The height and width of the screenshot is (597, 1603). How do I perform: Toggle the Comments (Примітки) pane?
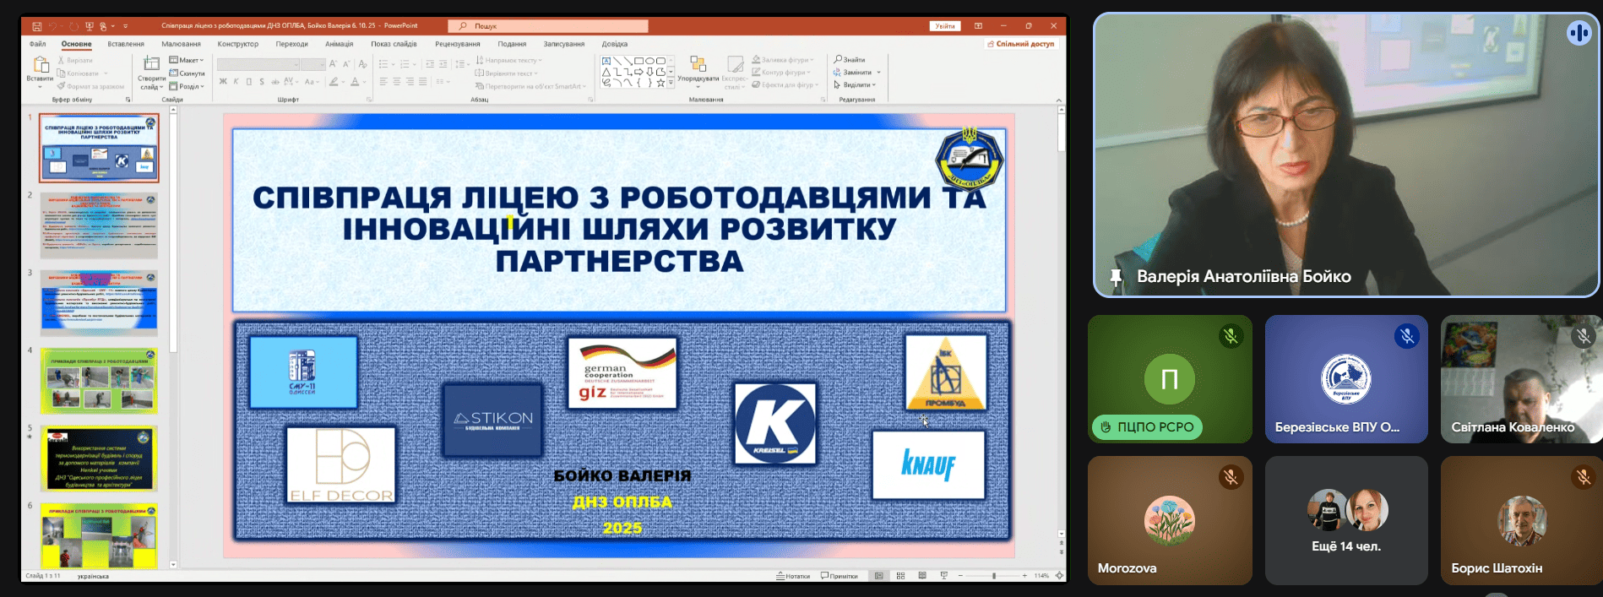click(x=840, y=576)
